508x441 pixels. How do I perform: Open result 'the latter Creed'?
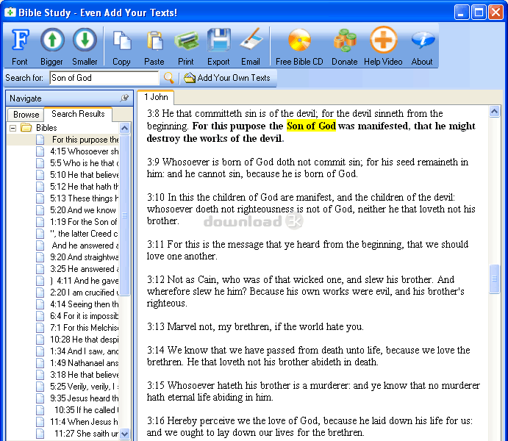[x=84, y=234]
